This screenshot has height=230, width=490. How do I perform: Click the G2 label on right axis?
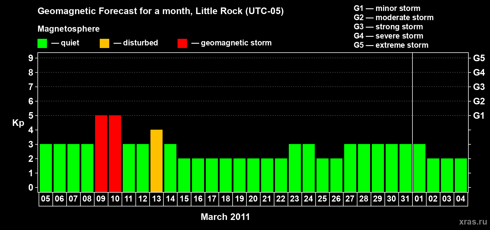coord(479,101)
